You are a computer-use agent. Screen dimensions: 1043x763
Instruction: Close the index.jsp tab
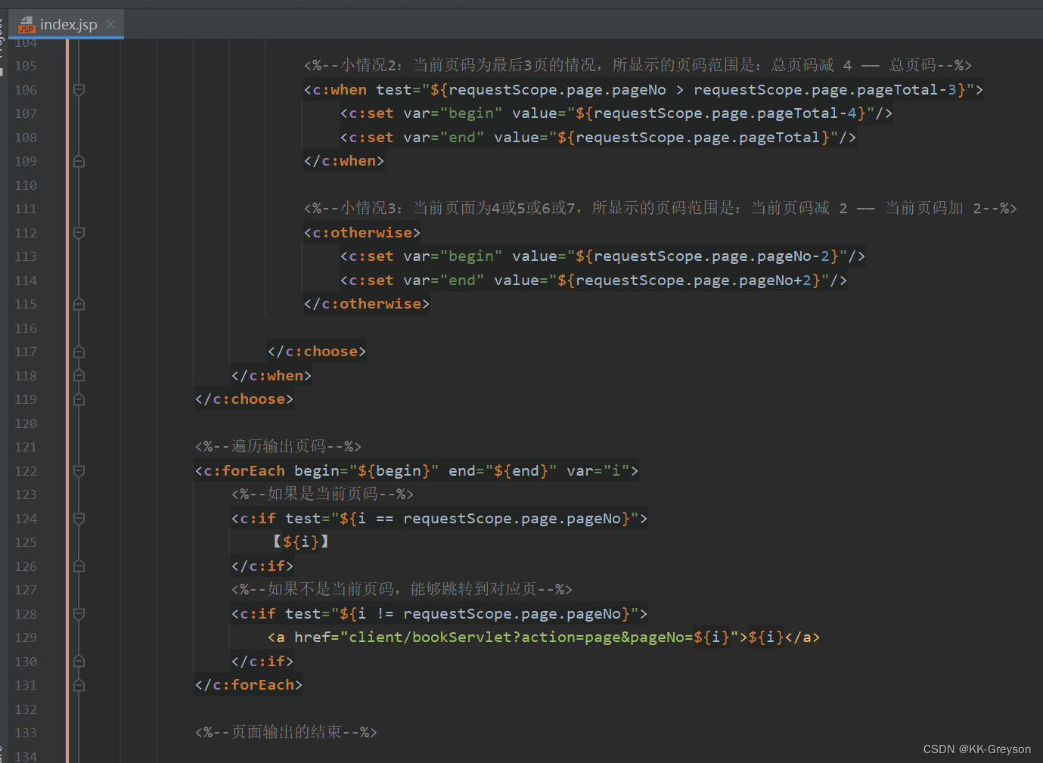click(110, 24)
